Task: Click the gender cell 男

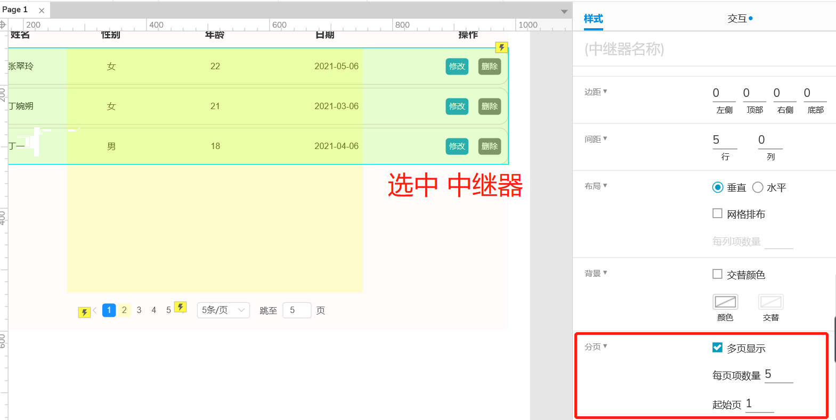Action: pos(111,146)
